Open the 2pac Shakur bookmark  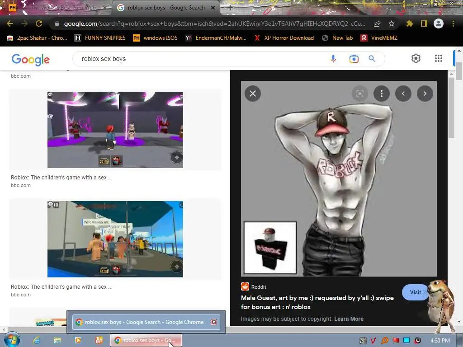[x=37, y=38]
